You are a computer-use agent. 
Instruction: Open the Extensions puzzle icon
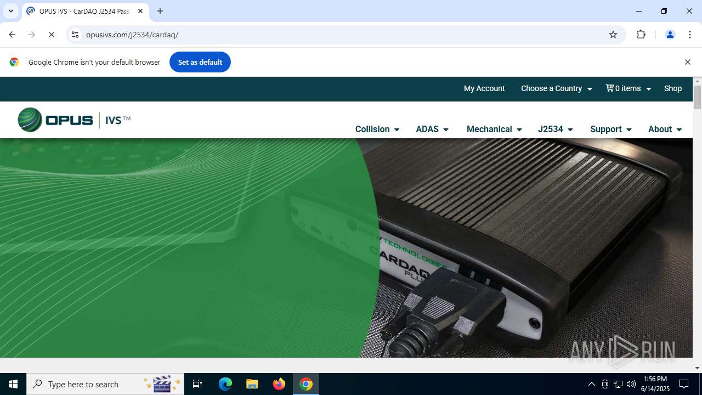tap(641, 35)
